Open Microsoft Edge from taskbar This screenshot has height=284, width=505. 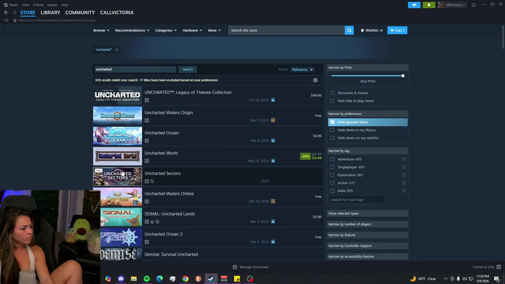(x=159, y=279)
